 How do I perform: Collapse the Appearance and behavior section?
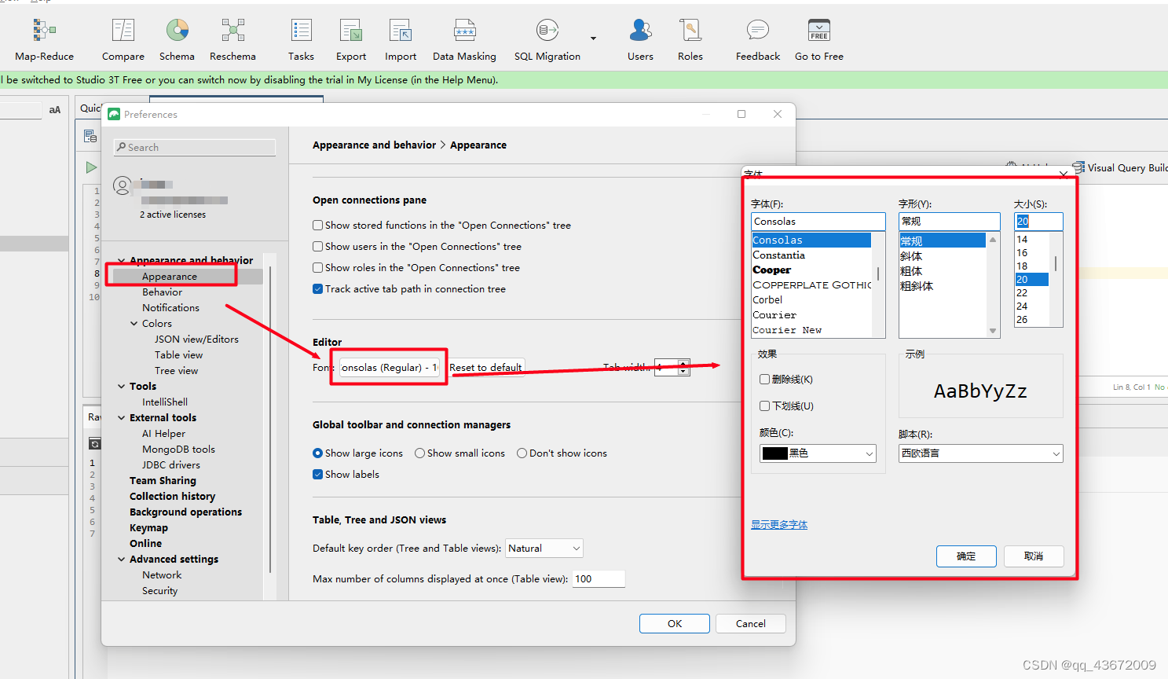tap(122, 260)
